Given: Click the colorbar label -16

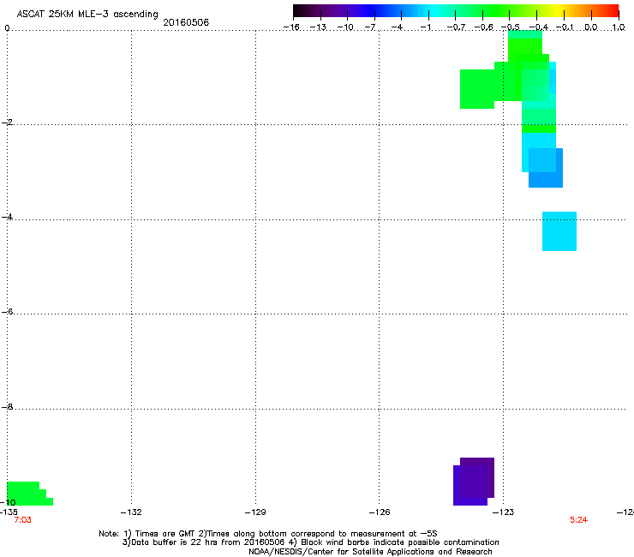Looking at the screenshot, I should [291, 27].
